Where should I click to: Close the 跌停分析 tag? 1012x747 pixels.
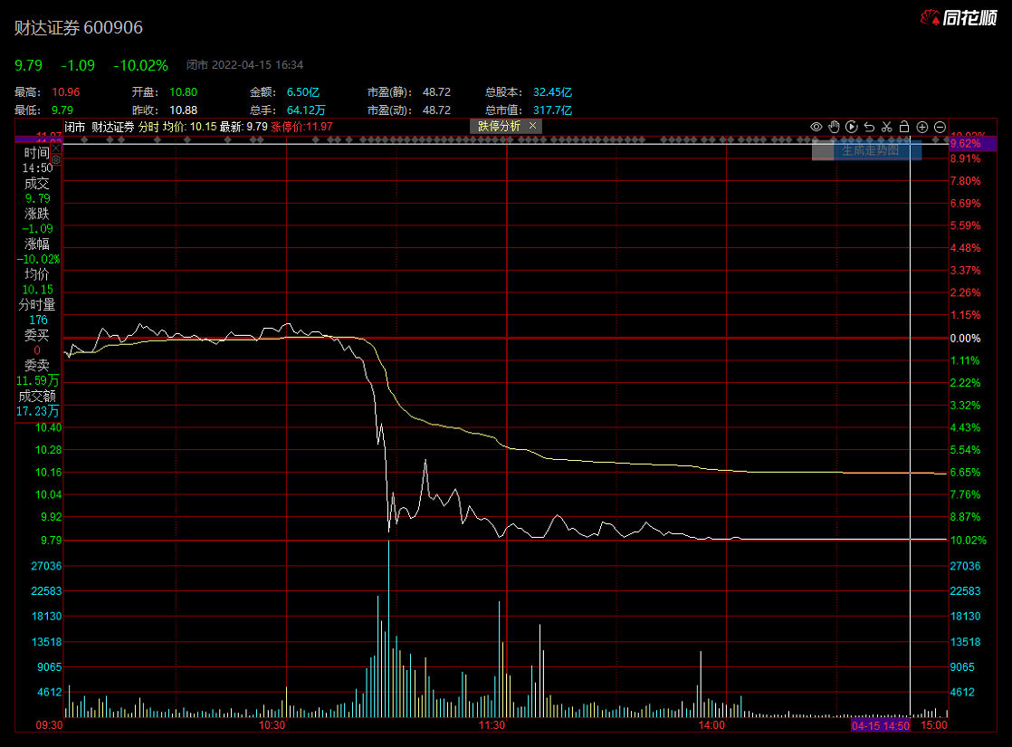click(532, 126)
